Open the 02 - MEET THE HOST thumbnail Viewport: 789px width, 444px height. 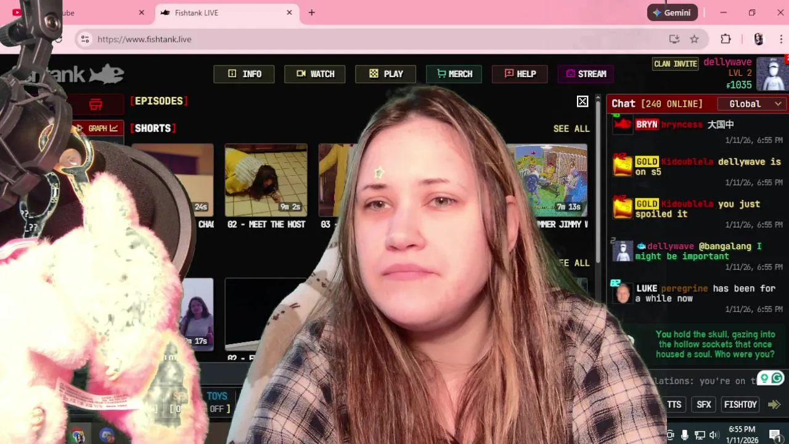click(266, 180)
